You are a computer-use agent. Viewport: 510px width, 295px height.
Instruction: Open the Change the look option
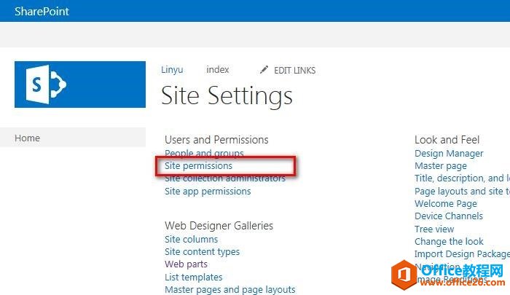point(449,242)
